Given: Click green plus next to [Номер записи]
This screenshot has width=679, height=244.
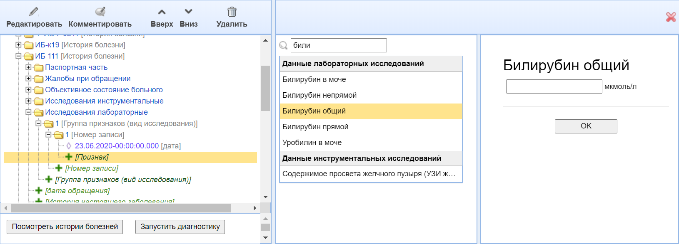Looking at the screenshot, I should click(x=59, y=168).
